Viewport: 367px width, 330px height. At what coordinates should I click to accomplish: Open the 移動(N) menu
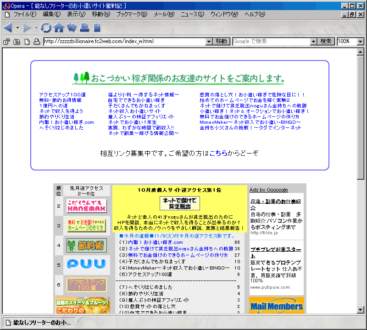101,14
